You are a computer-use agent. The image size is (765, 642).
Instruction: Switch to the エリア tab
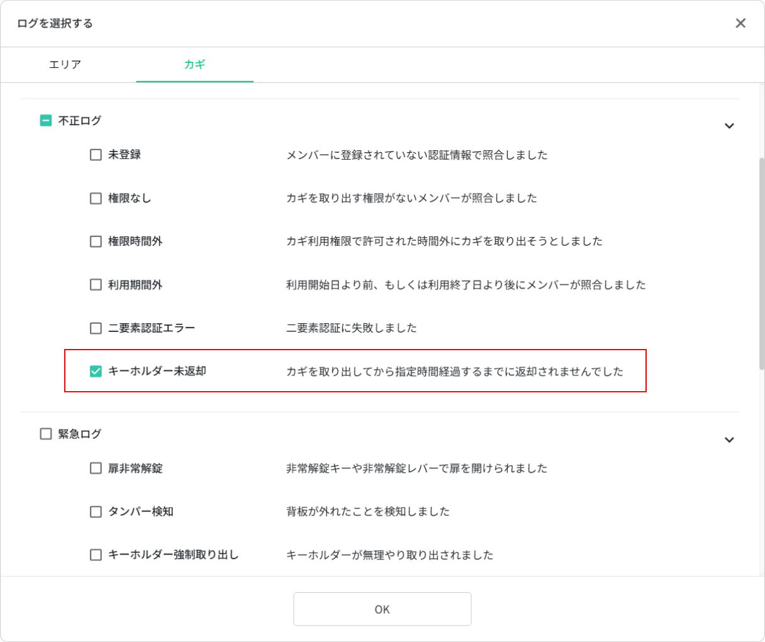pyautogui.click(x=65, y=64)
